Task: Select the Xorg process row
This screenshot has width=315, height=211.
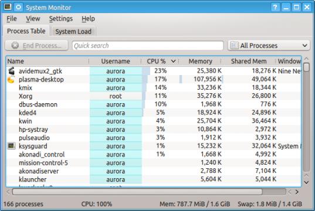Action: click(x=154, y=96)
